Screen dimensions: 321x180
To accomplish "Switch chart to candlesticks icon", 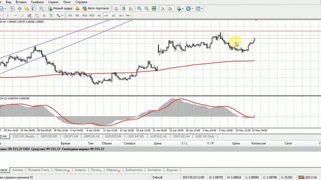I will click(124, 8).
